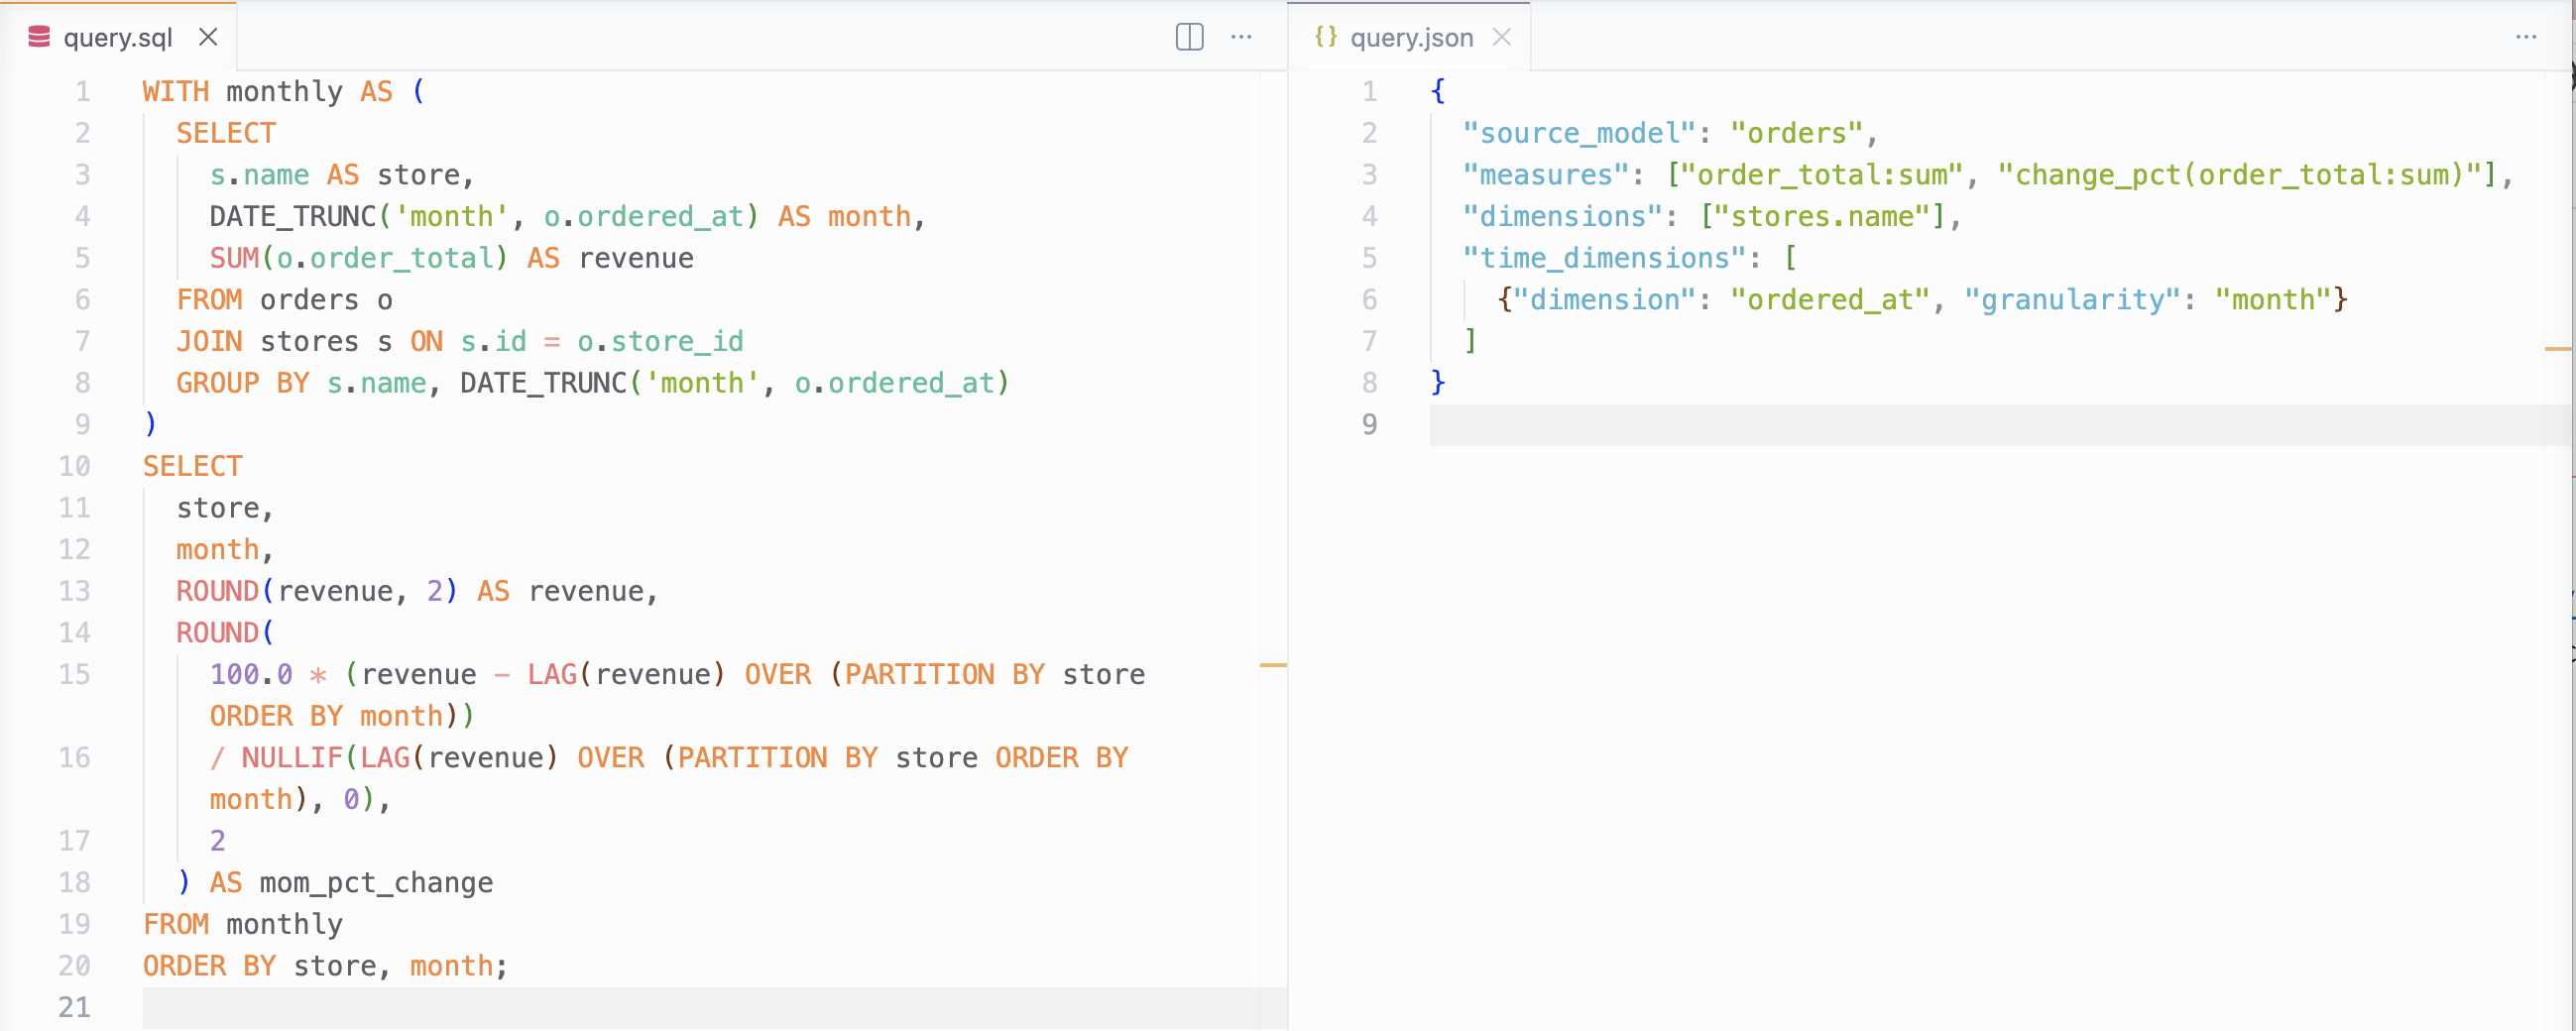Click "change_pct(order_total:sum)" string
Screen dimensions: 2576x1031
pos(2240,175)
